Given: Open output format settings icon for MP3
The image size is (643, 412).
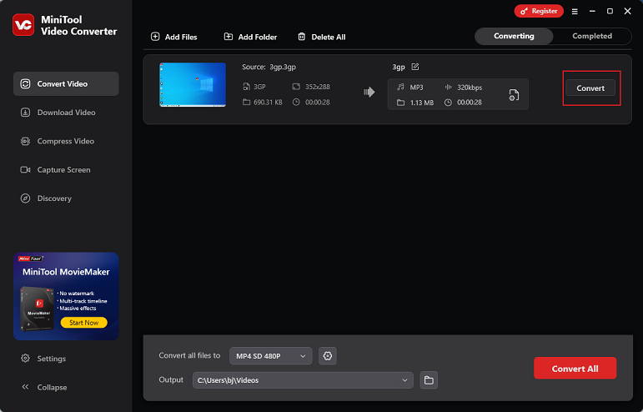Looking at the screenshot, I should pos(514,95).
